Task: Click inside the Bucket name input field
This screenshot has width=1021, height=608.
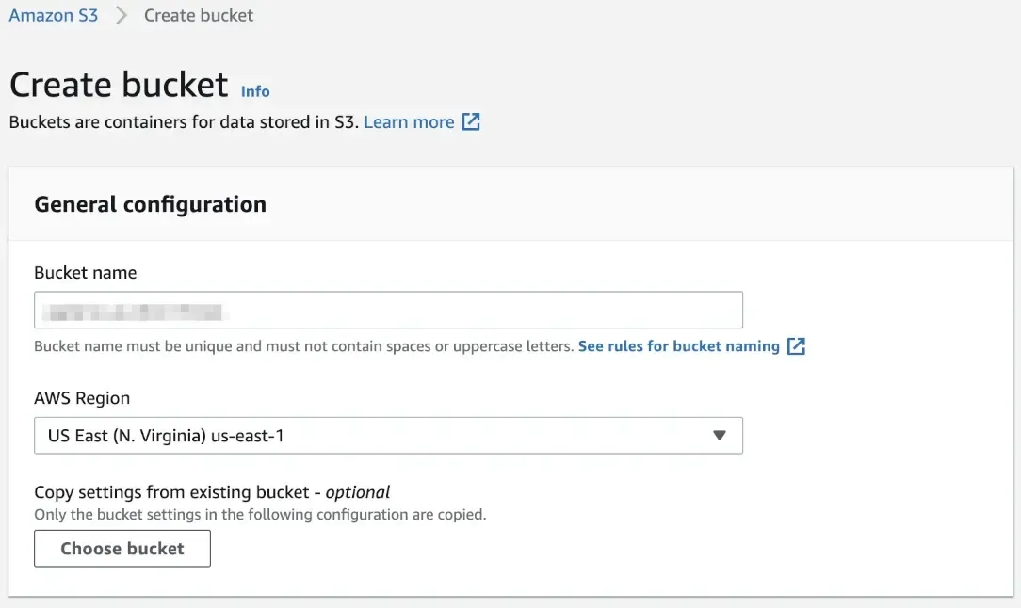Action: pyautogui.click(x=388, y=309)
